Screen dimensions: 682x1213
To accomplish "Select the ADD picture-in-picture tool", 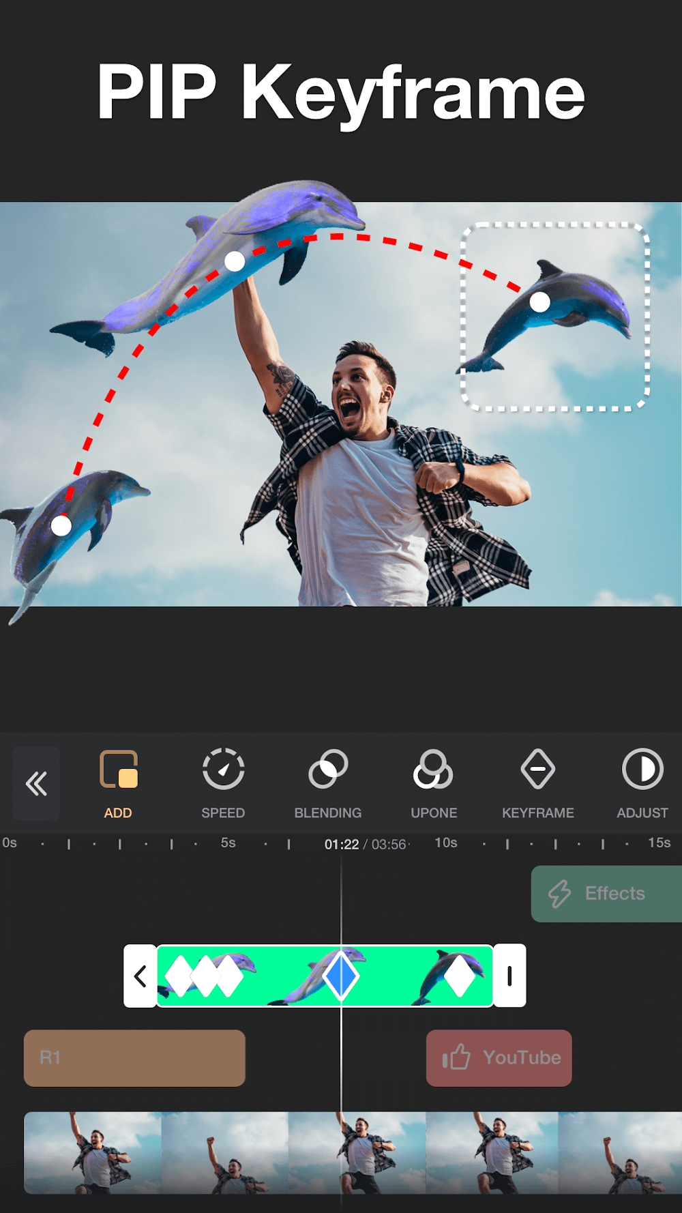I will pos(118,783).
